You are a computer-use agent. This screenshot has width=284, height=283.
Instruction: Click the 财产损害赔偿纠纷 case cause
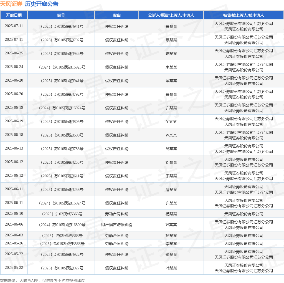pos(116,225)
